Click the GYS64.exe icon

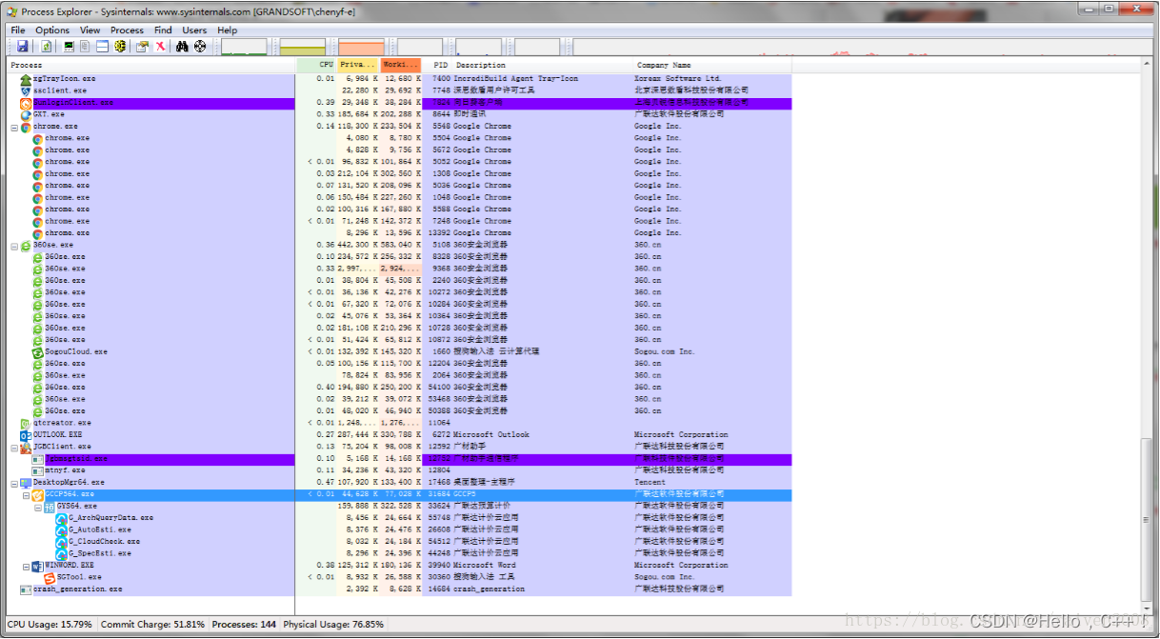(x=50, y=506)
